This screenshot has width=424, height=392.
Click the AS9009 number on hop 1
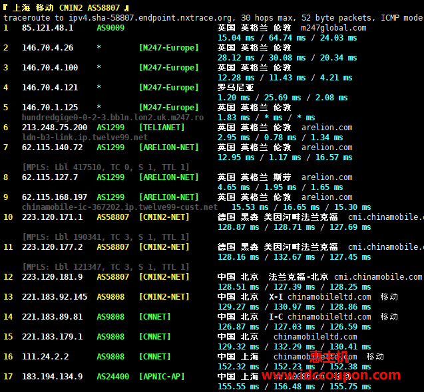tap(110, 28)
